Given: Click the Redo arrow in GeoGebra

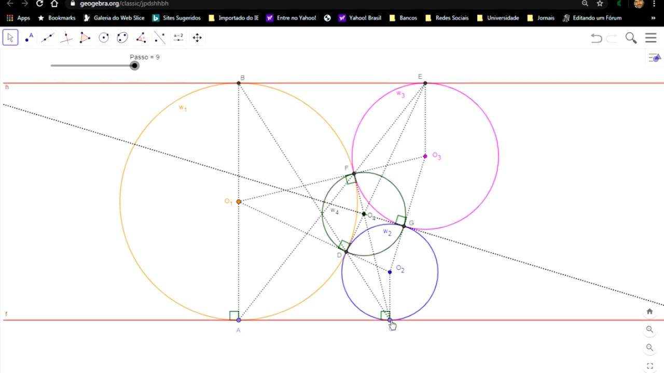Looking at the screenshot, I should (612, 38).
